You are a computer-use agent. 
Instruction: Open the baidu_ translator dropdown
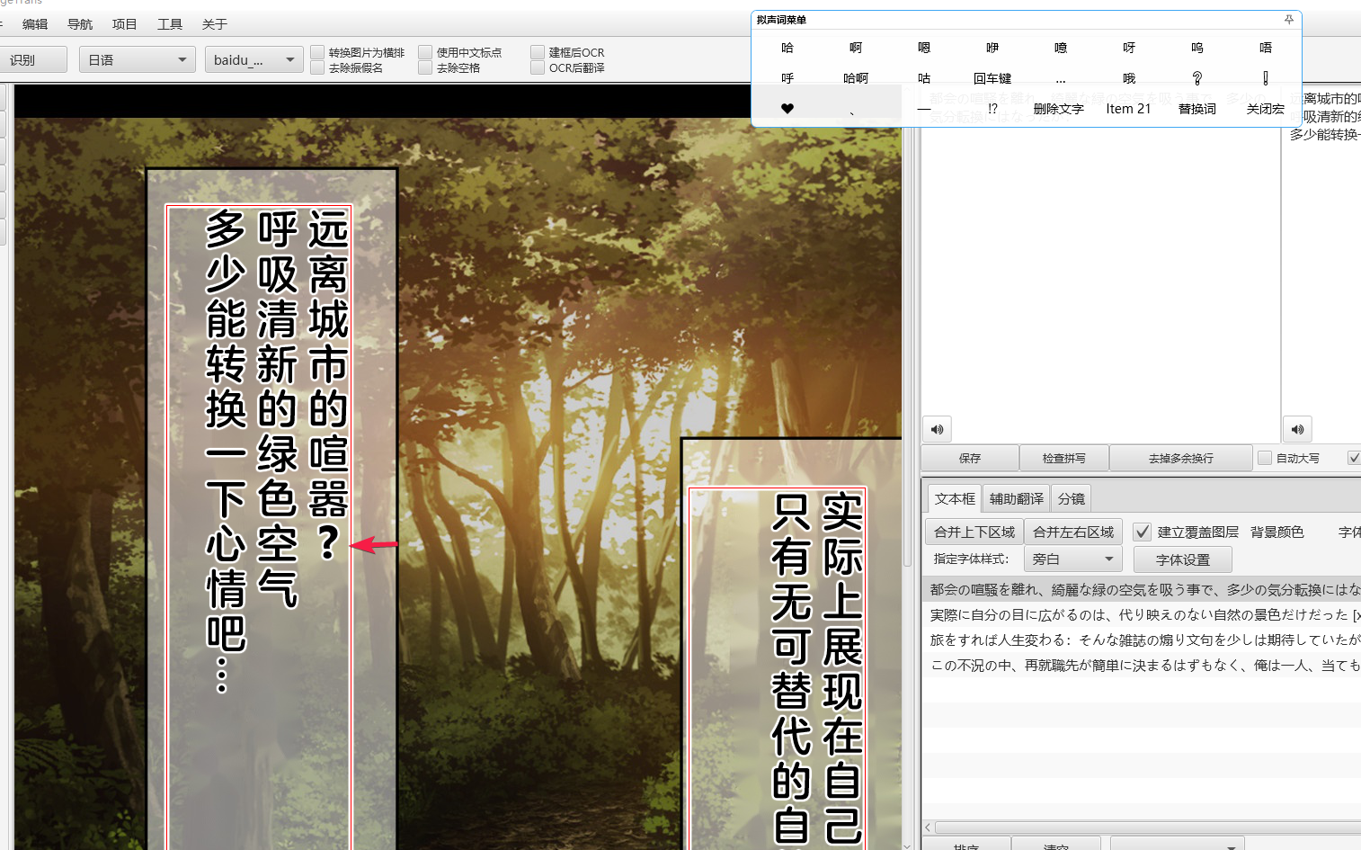(254, 59)
